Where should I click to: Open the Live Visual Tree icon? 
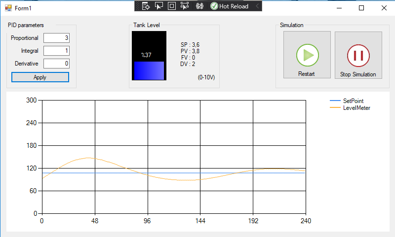(x=146, y=6)
